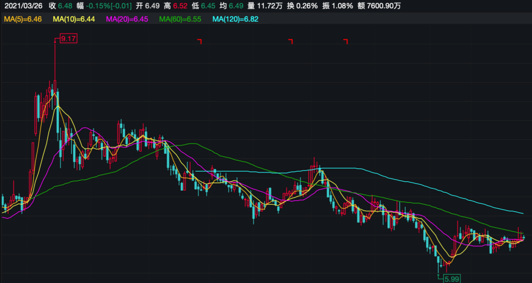The width and height of the screenshot is (532, 283).
Task: Click the 2021/03/26 date field
Action: coord(23,6)
